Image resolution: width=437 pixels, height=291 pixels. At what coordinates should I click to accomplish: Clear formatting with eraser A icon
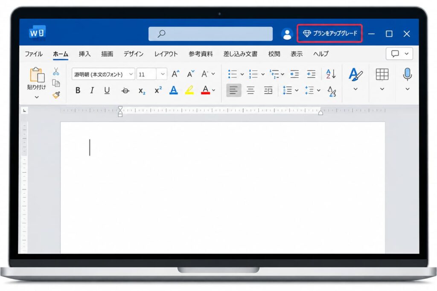pos(332,91)
